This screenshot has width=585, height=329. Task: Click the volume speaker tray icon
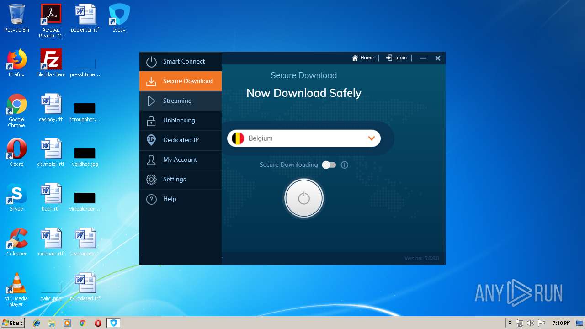pyautogui.click(x=531, y=323)
